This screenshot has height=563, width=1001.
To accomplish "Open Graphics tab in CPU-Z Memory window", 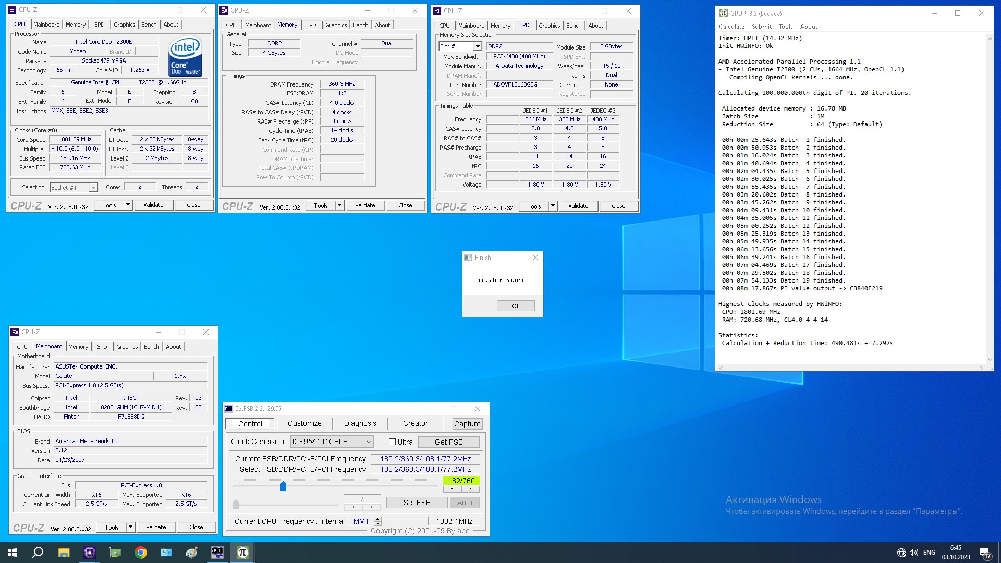I will pos(336,25).
